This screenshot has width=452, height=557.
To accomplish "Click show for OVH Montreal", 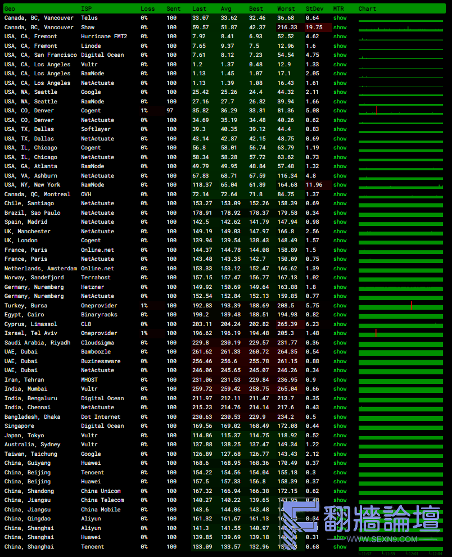I will (340, 194).
